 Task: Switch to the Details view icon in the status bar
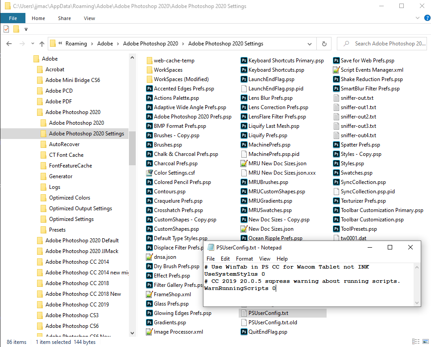point(416,342)
